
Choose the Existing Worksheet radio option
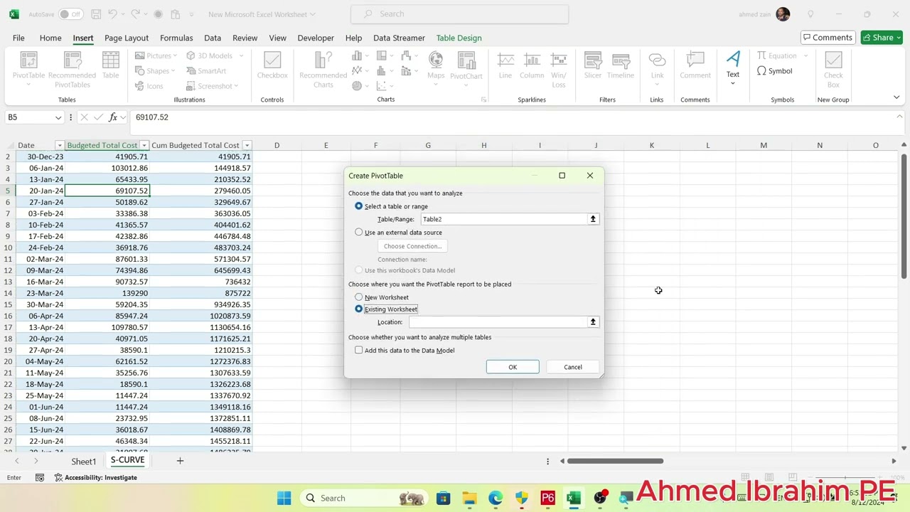(x=359, y=309)
